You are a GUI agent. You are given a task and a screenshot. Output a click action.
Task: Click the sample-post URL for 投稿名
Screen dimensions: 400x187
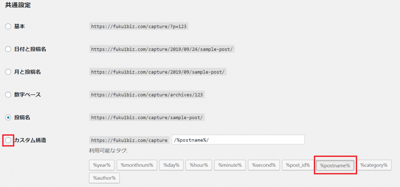(x=147, y=118)
